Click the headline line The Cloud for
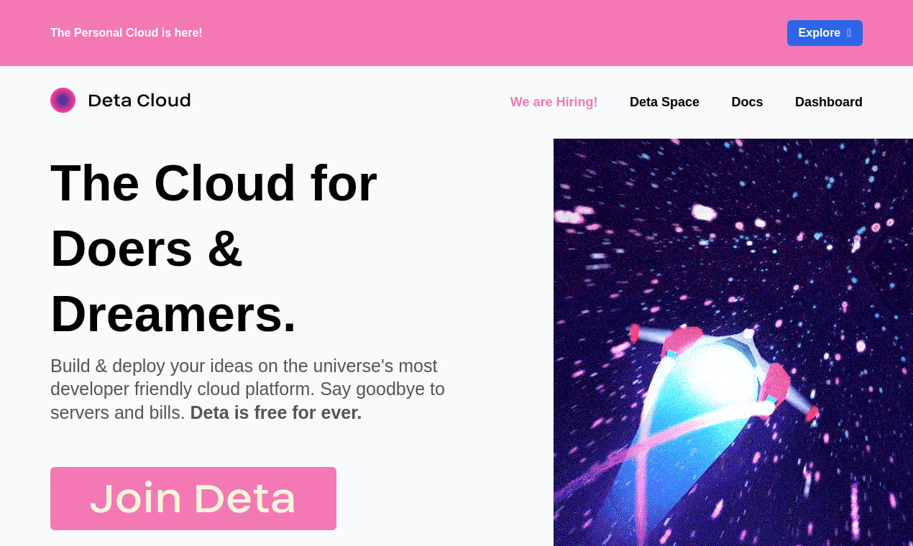The width and height of the screenshot is (913, 546). tap(214, 182)
